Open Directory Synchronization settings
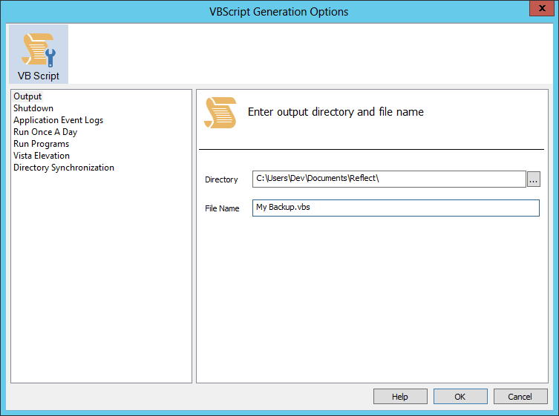559x416 pixels. 64,168
